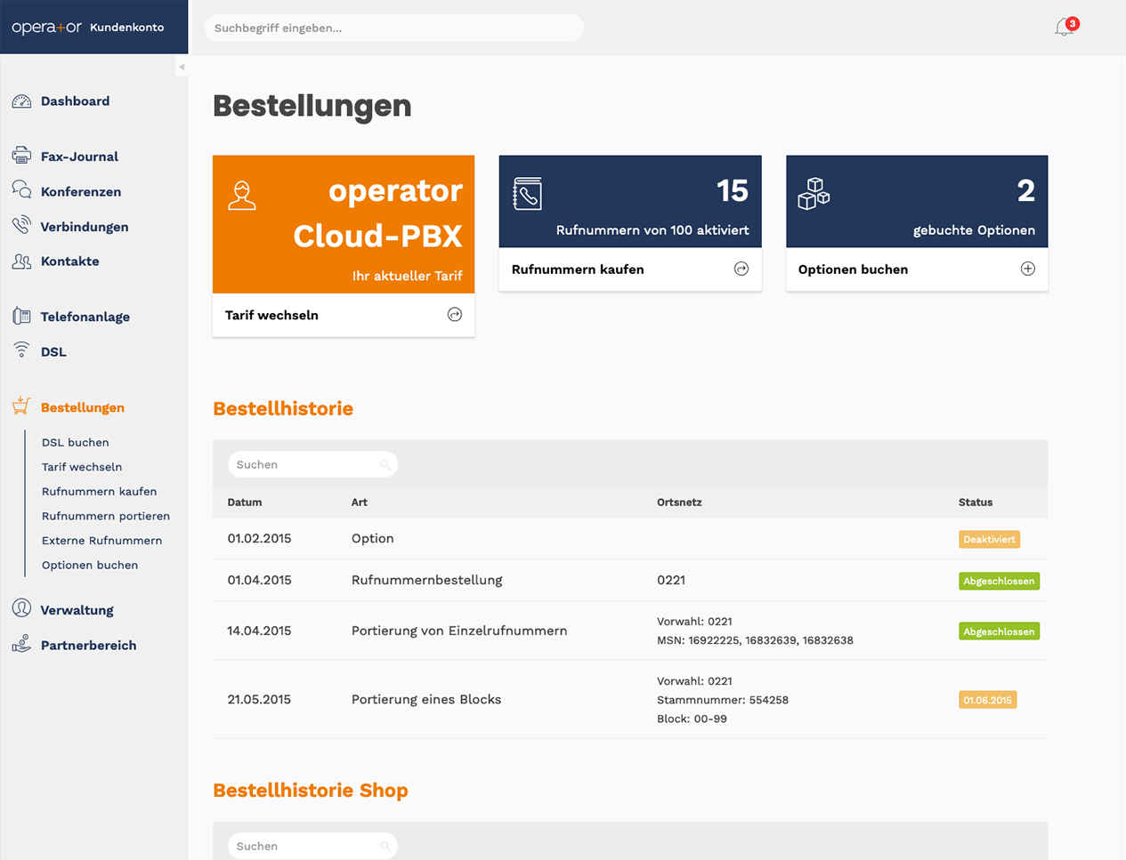Open Fax-Journal in the sidebar

point(79,157)
